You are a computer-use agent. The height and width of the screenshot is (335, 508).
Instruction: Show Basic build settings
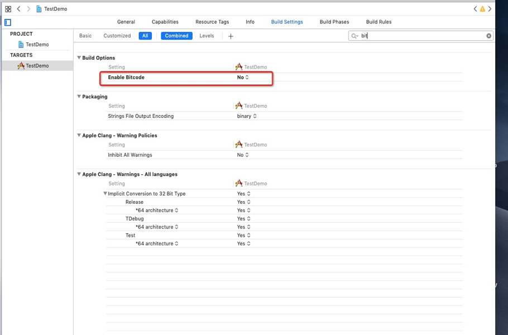coord(85,36)
